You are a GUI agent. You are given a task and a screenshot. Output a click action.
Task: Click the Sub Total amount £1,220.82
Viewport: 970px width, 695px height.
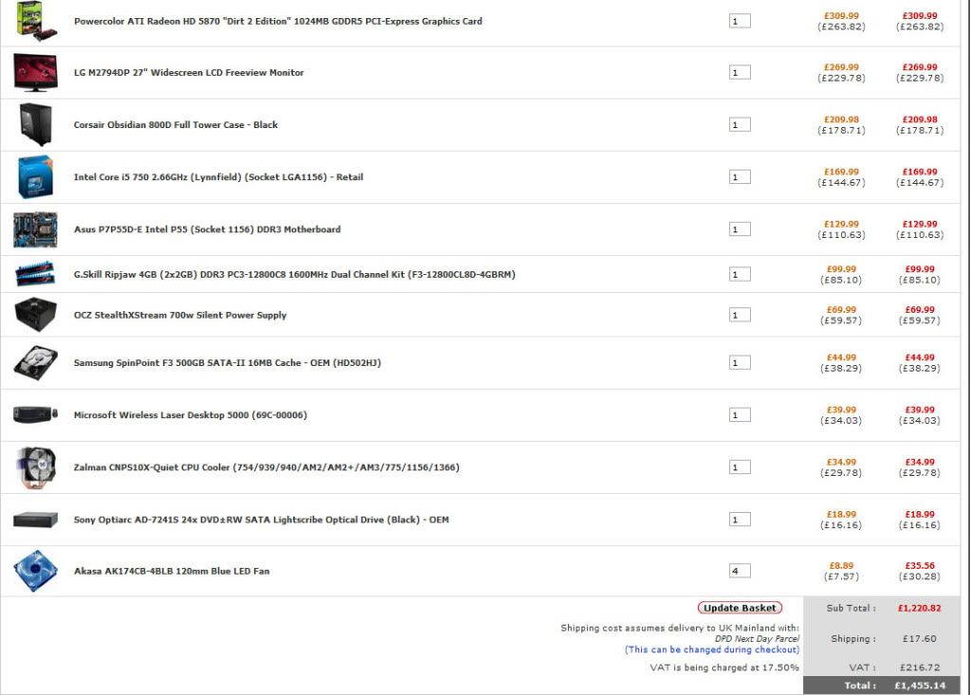(x=920, y=609)
